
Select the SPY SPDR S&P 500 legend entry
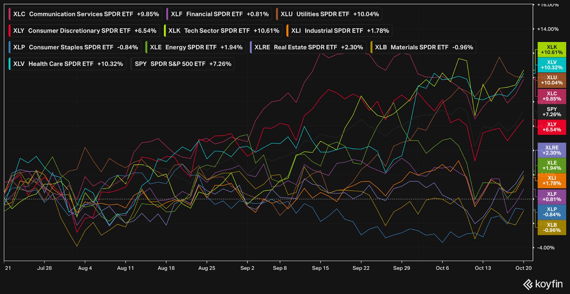coord(182,64)
